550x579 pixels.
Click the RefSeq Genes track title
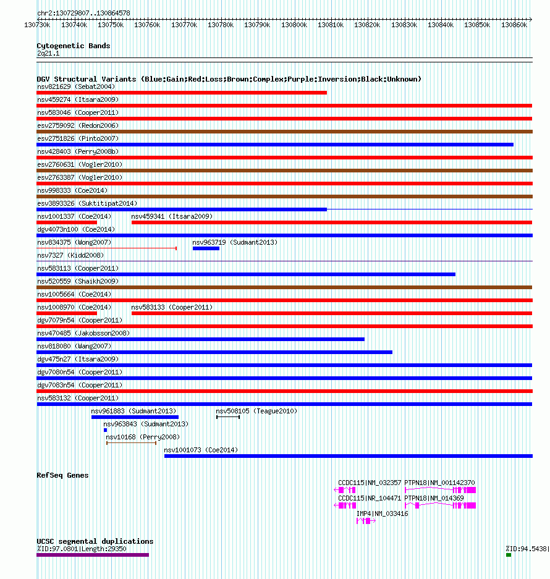point(62,475)
